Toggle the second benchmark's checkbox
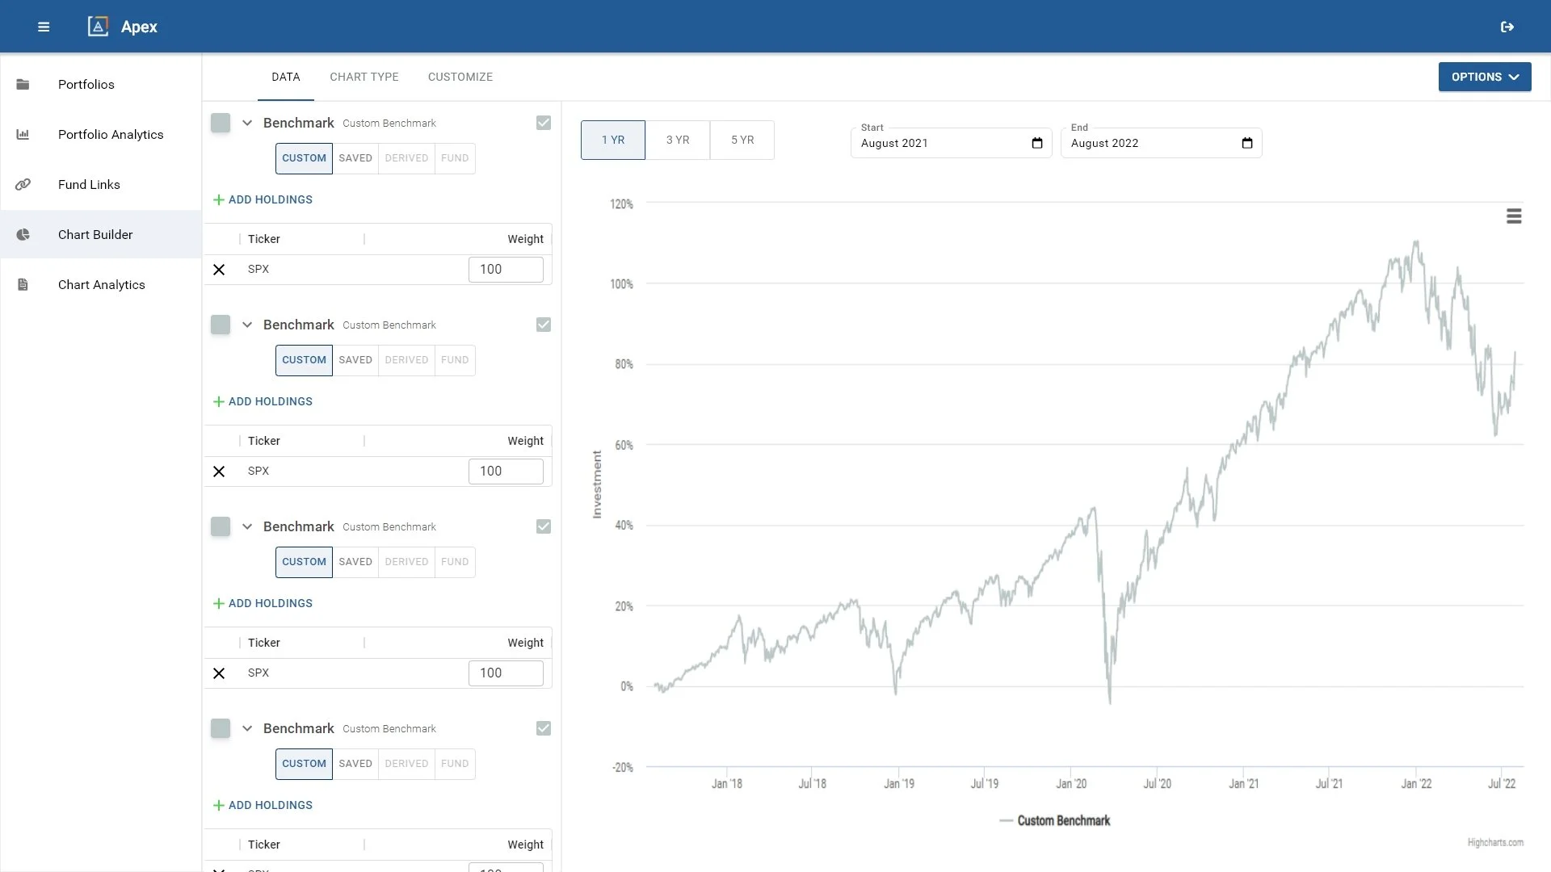The width and height of the screenshot is (1551, 872). [x=544, y=325]
